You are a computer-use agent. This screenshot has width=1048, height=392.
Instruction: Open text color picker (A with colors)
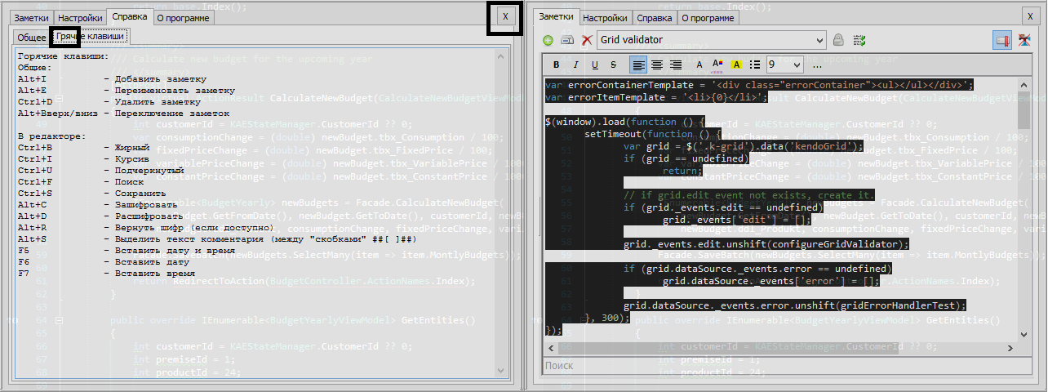[718, 65]
